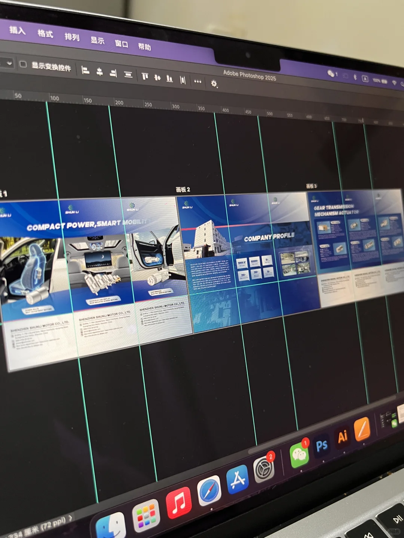Image resolution: width=404 pixels, height=538 pixels.
Task: Open Pages app in the Dock
Action: 362,429
